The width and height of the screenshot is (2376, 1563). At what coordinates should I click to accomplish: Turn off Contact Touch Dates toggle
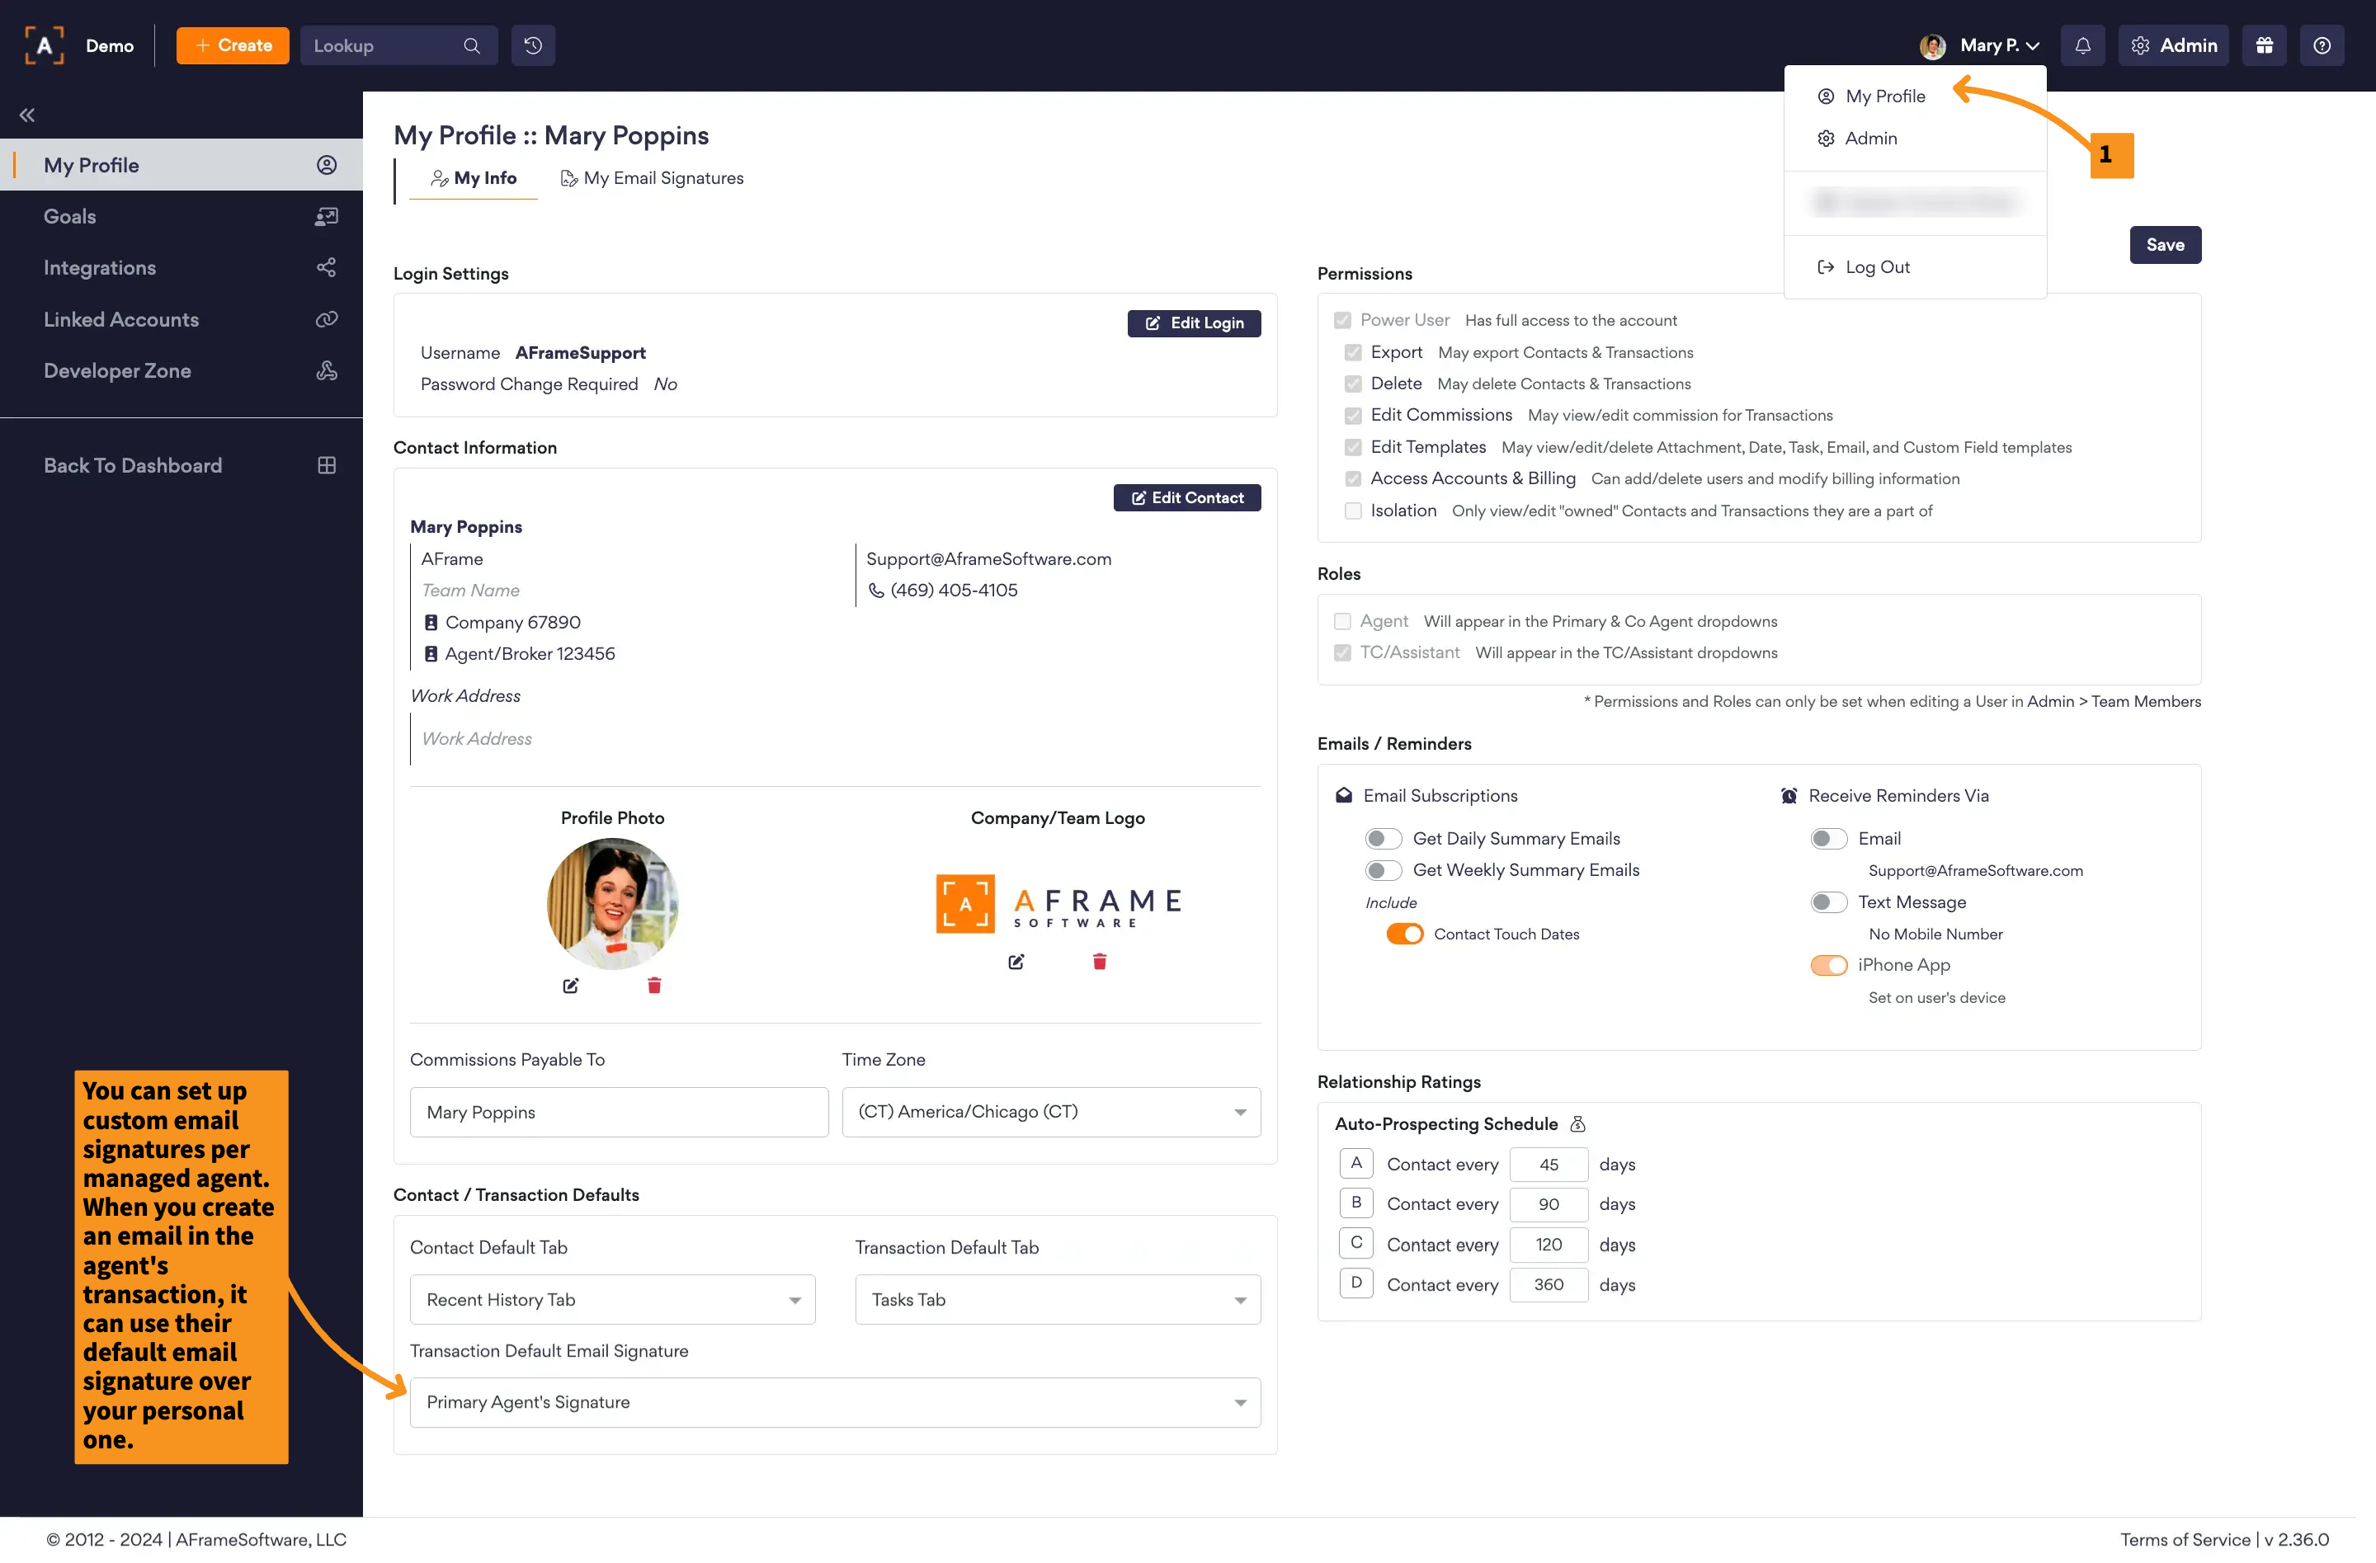(x=1403, y=935)
